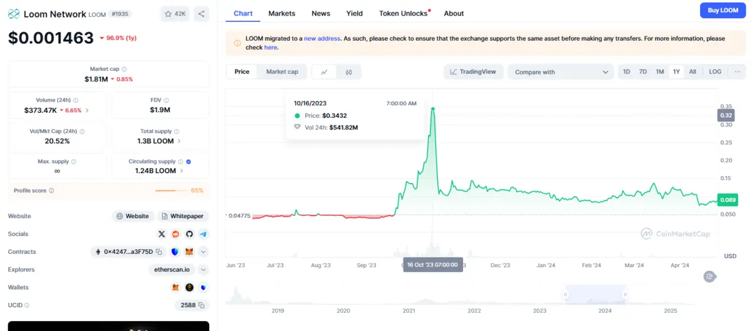Open the Whitepaper link

182,216
